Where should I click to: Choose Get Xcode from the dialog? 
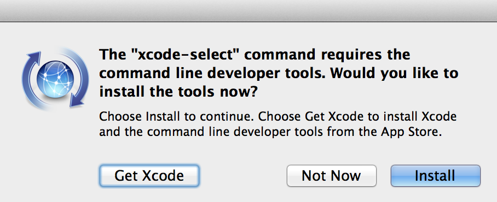149,175
